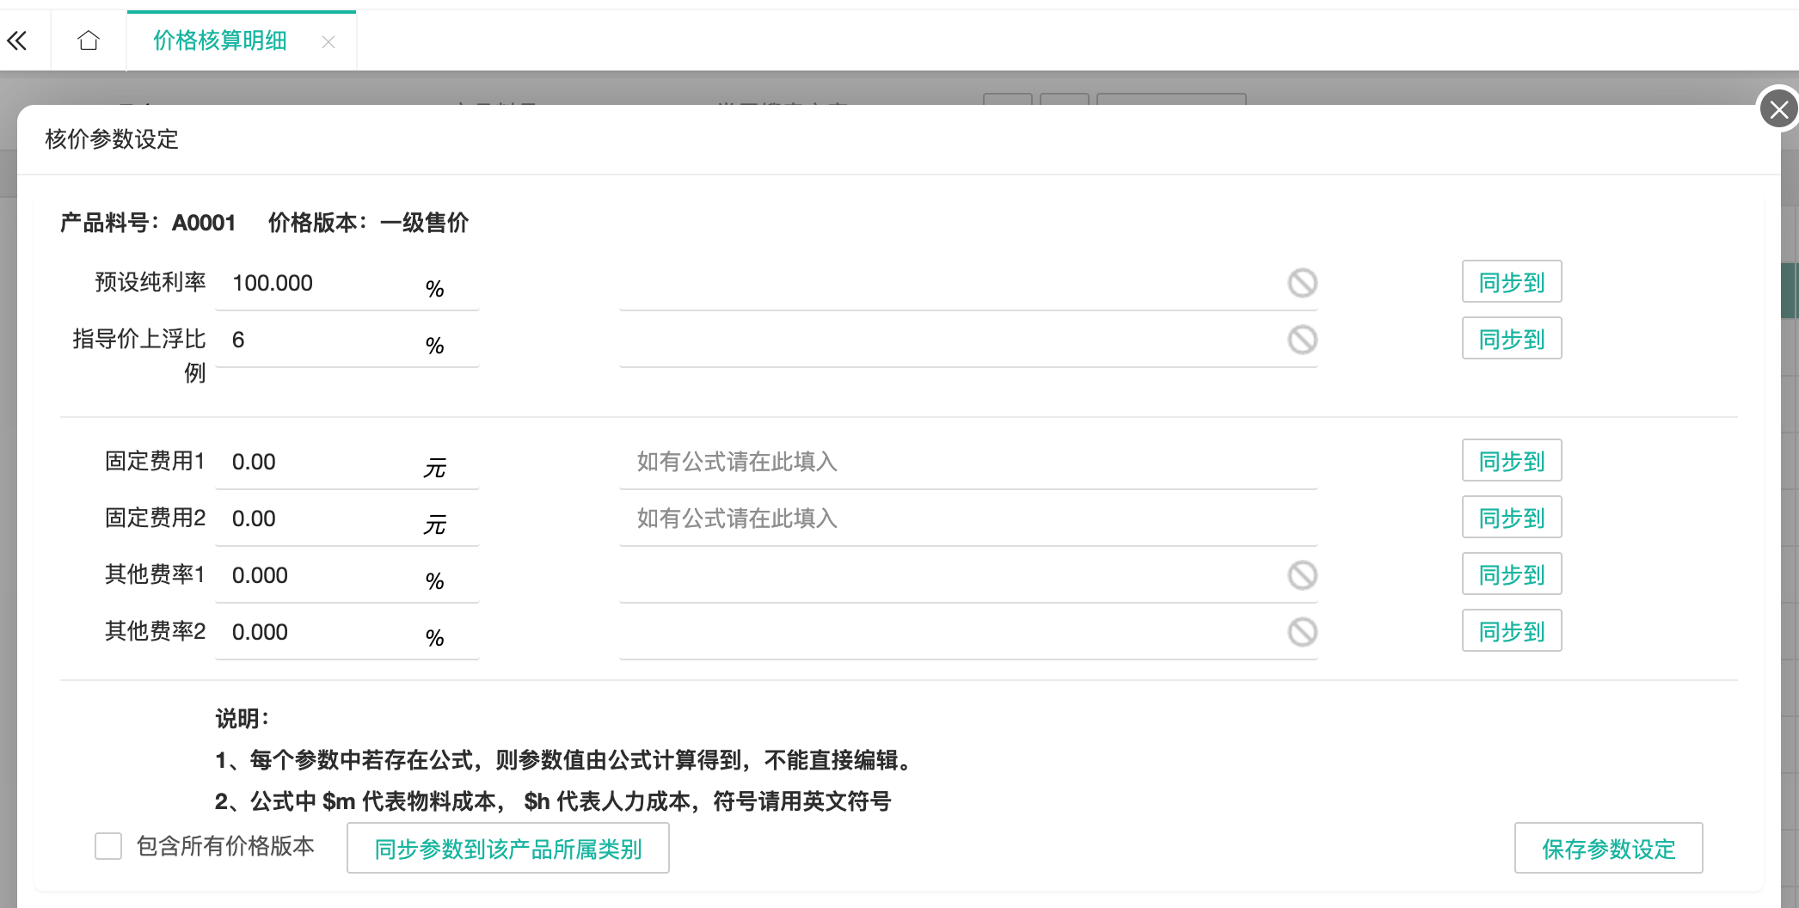Close the 价格核算明细 tab
Screen dimensions: 1799x908
[328, 41]
